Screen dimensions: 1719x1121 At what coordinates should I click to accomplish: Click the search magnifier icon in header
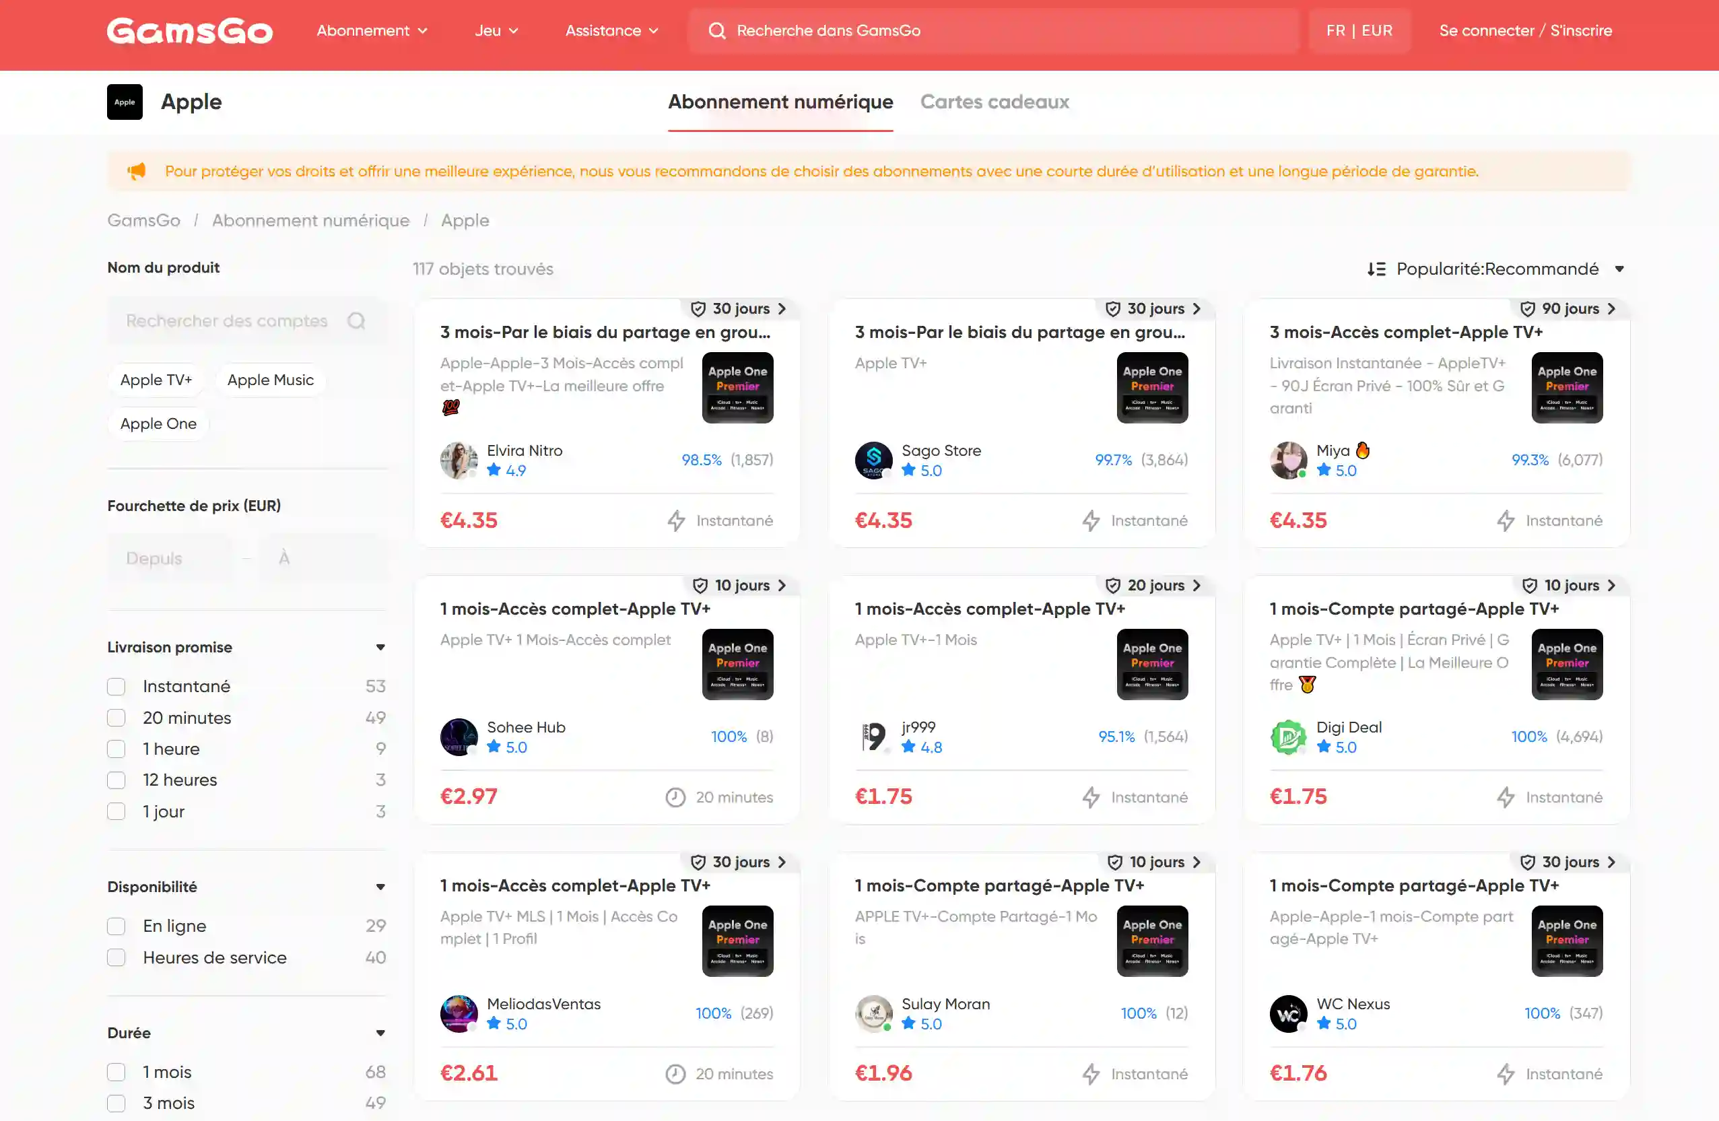[716, 30]
